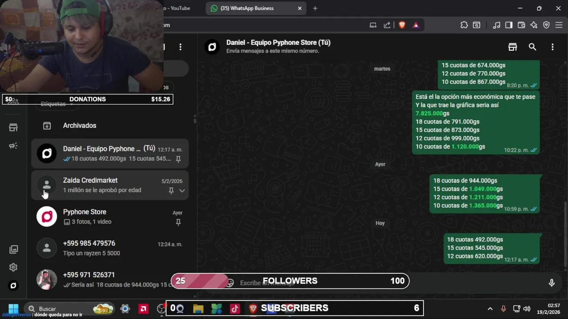Open File Explorer from taskbar
This screenshot has width=568, height=319.
198,308
